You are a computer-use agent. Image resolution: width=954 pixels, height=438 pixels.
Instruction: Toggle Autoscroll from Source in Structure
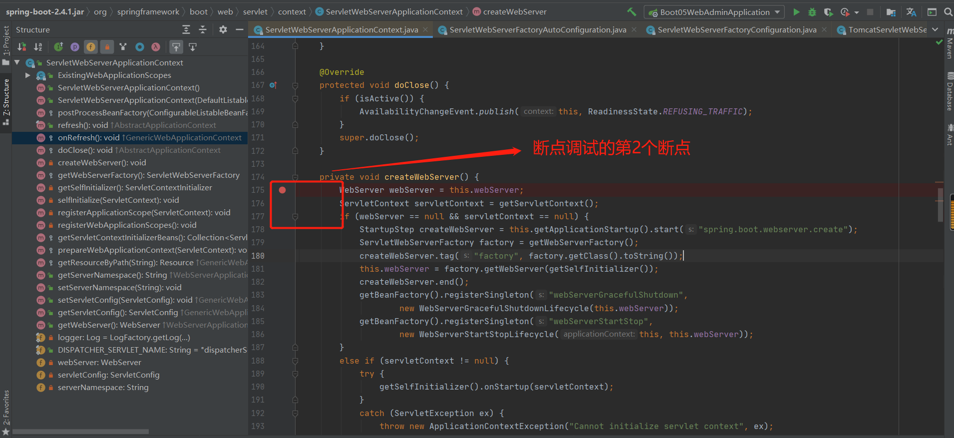[193, 47]
